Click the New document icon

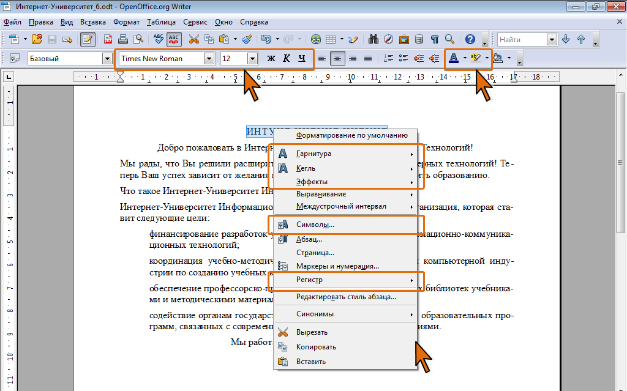tap(14, 39)
